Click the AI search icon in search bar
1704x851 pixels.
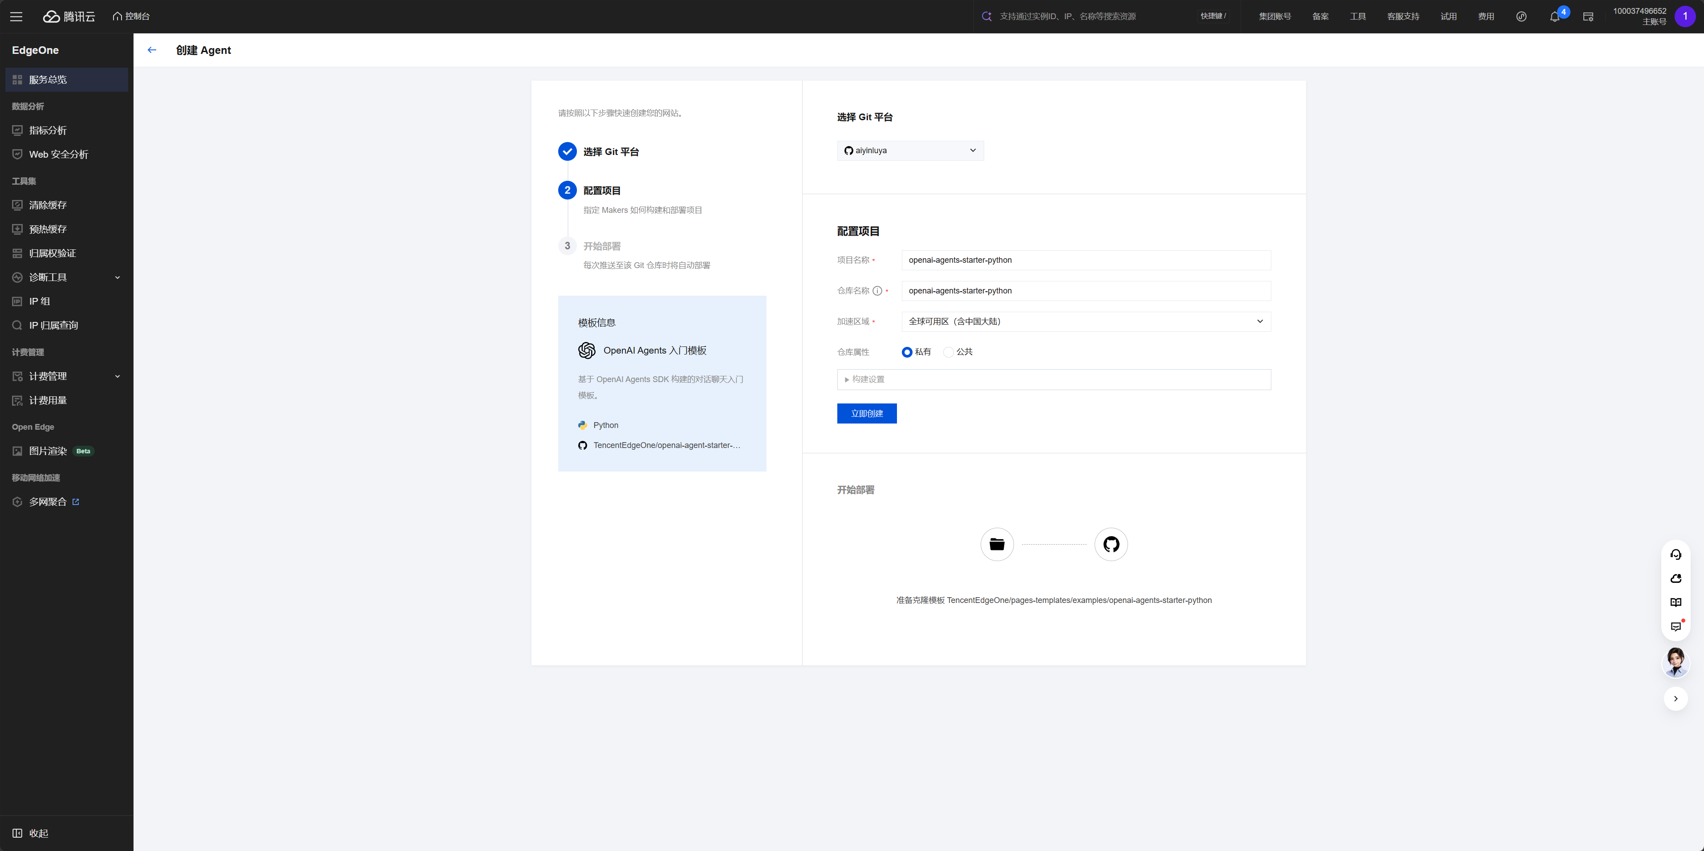tap(986, 16)
